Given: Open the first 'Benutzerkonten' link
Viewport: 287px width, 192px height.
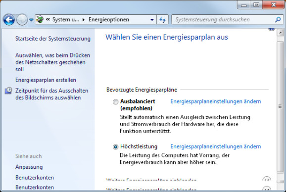Looking at the screenshot, I should 35,178.
